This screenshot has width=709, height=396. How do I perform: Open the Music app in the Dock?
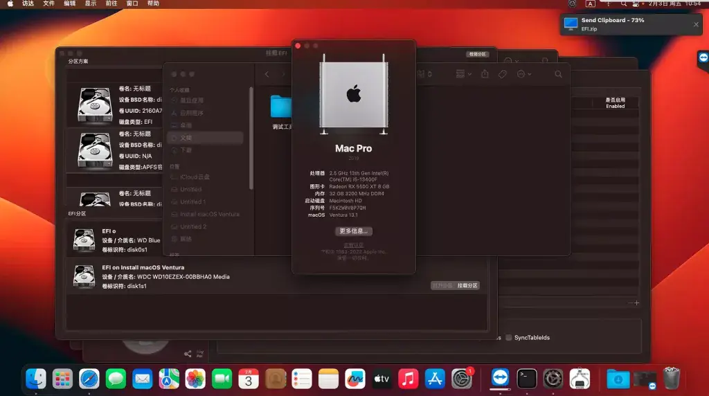408,379
